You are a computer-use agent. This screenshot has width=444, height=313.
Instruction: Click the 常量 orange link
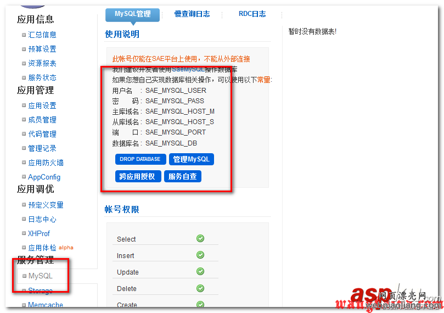pos(263,80)
